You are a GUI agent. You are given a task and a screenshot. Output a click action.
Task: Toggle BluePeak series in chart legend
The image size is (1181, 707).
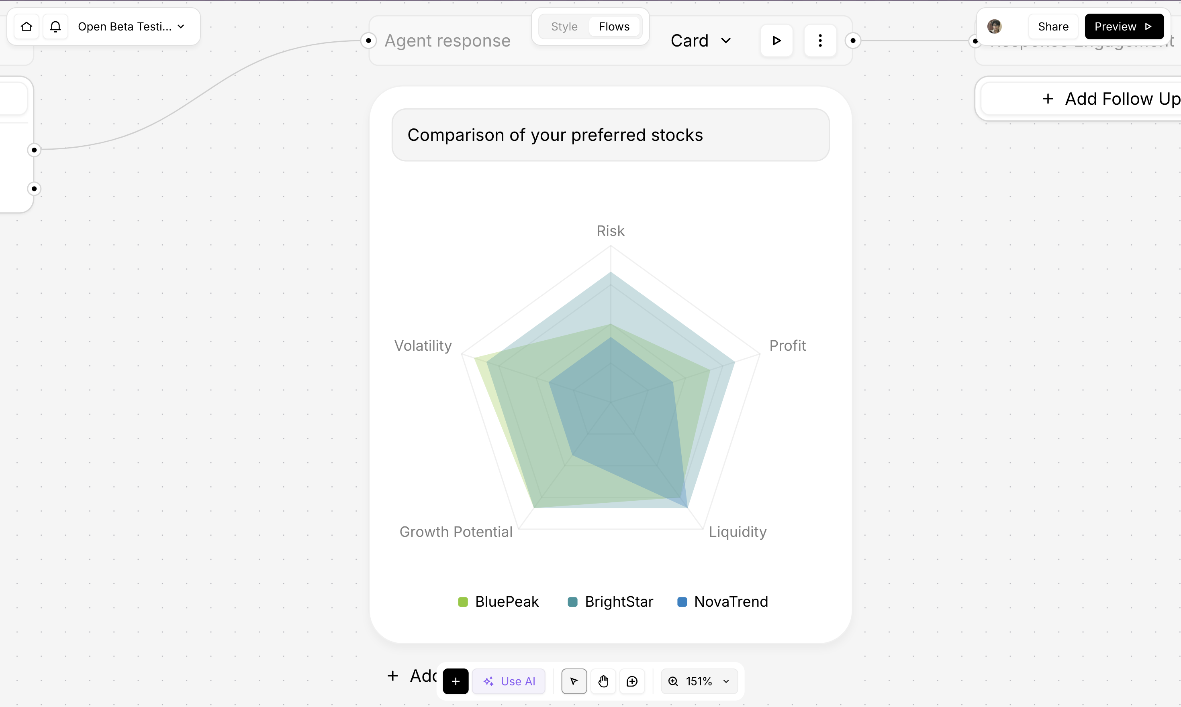pyautogui.click(x=499, y=602)
